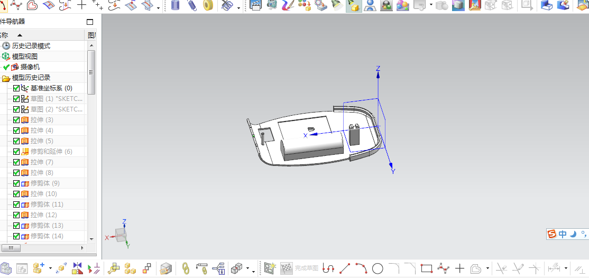Screen dimensions: 589x279
Task: Select the blue helix spring icon
Action: pyautogui.click(x=176, y=5)
